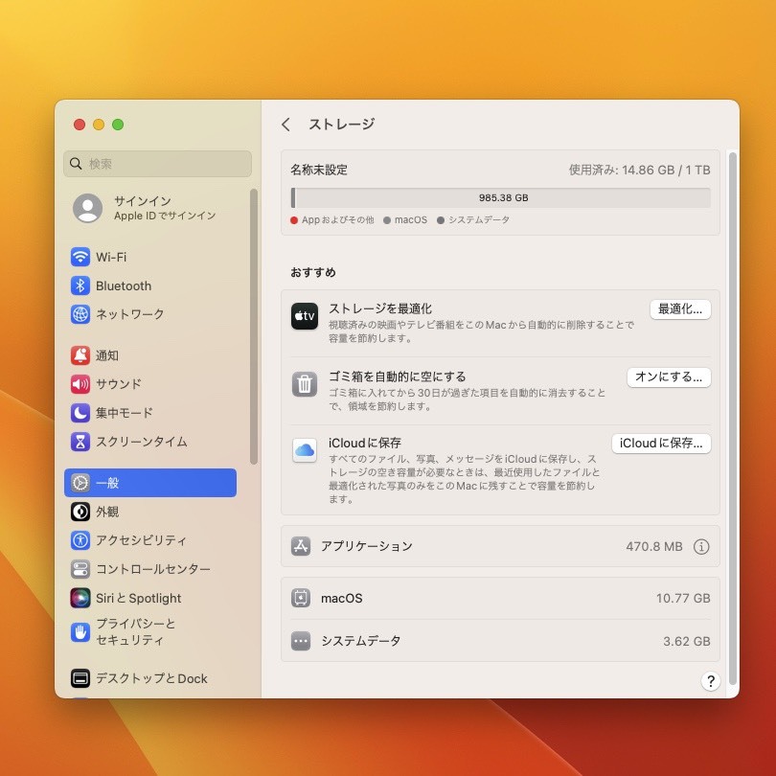Click the 10.77 GB value
The width and height of the screenshot is (776, 776).
tap(683, 599)
